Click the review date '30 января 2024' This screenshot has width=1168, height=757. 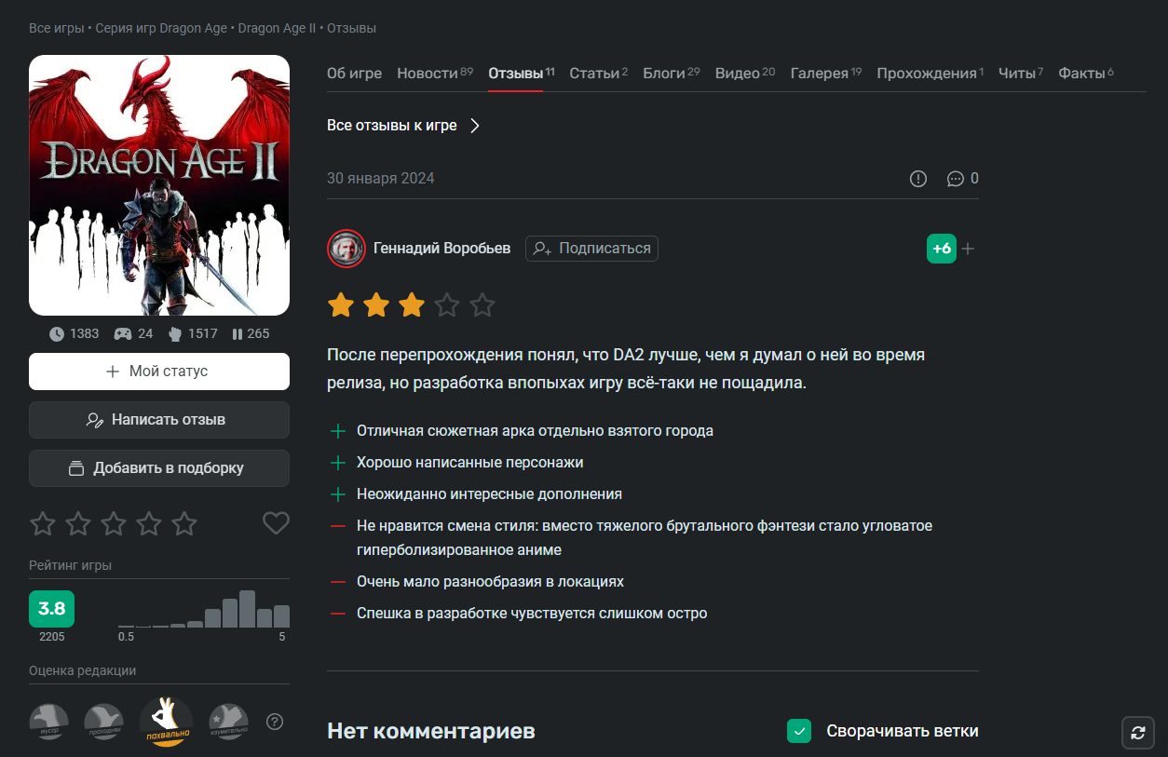coord(381,179)
